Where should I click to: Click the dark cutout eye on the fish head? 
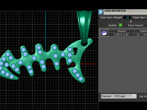pyautogui.click(x=75, y=51)
